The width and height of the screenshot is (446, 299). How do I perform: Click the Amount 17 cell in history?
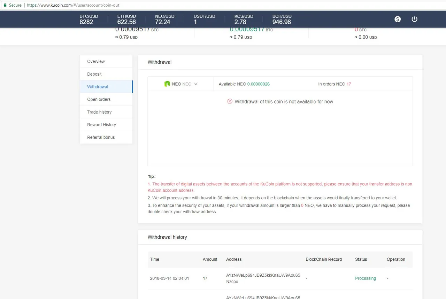coord(205,278)
